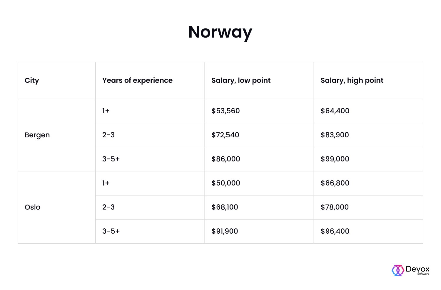Viewport: 441px width, 290px height.
Task: Click the Devox Software logo icon
Action: point(398,270)
